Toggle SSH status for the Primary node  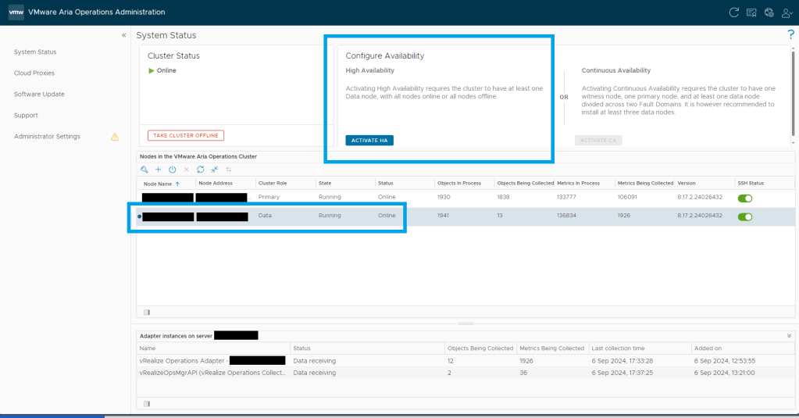(x=744, y=198)
